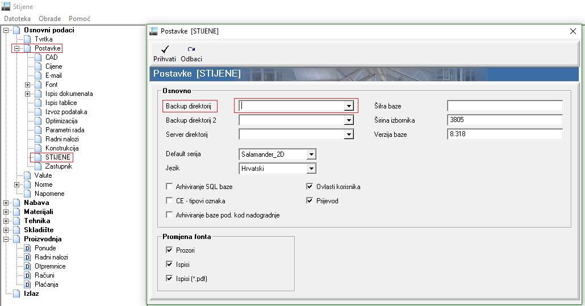The width and height of the screenshot is (585, 306).
Task: Click the D document icon beside Ponude
Action: click(27, 248)
